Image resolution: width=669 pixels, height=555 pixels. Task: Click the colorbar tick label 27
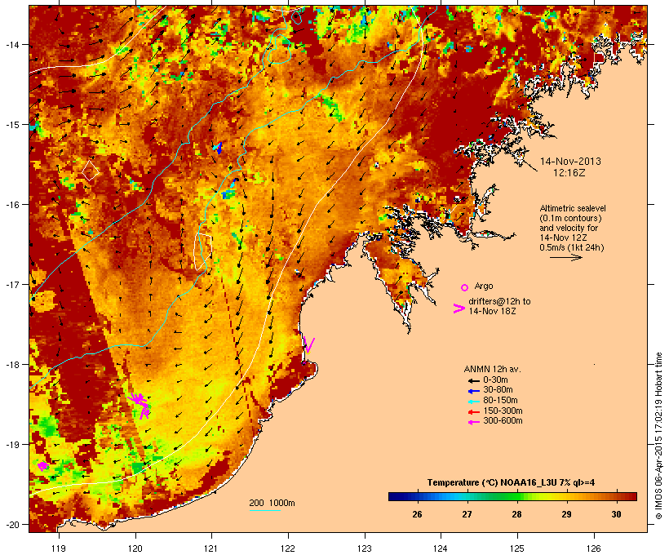[x=467, y=514]
